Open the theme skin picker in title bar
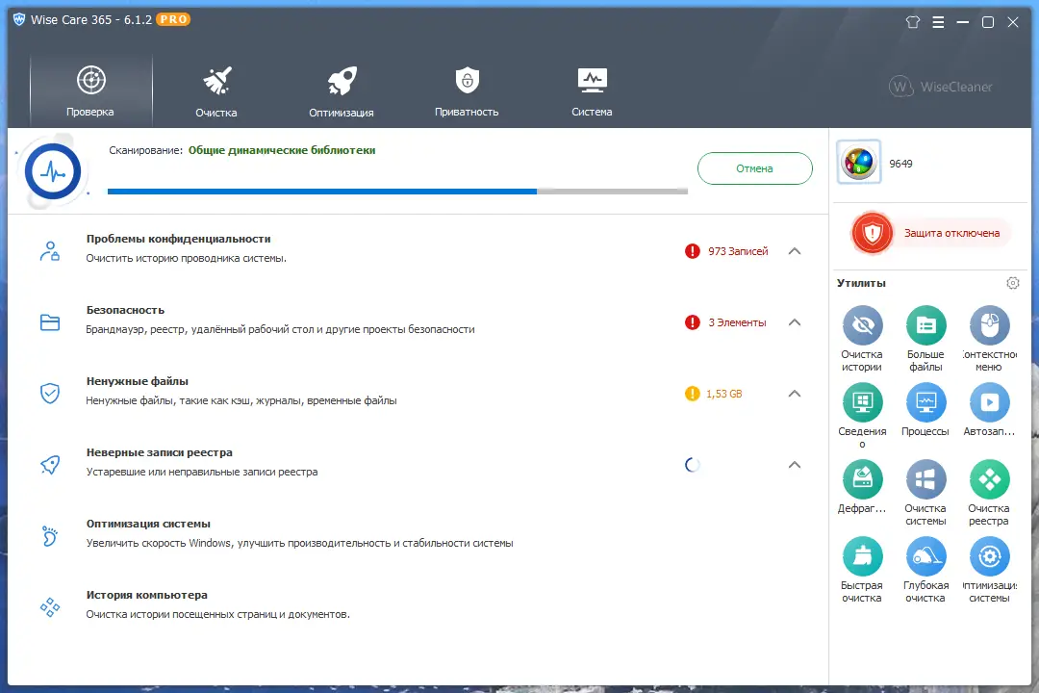The width and height of the screenshot is (1039, 693). (x=912, y=21)
